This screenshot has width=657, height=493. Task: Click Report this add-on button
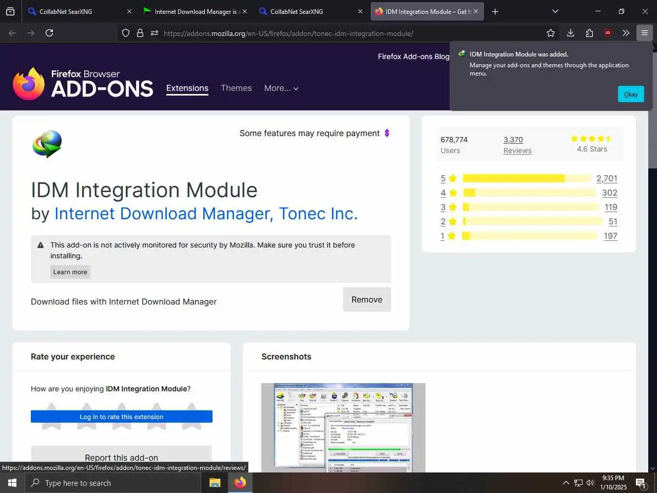tap(122, 458)
